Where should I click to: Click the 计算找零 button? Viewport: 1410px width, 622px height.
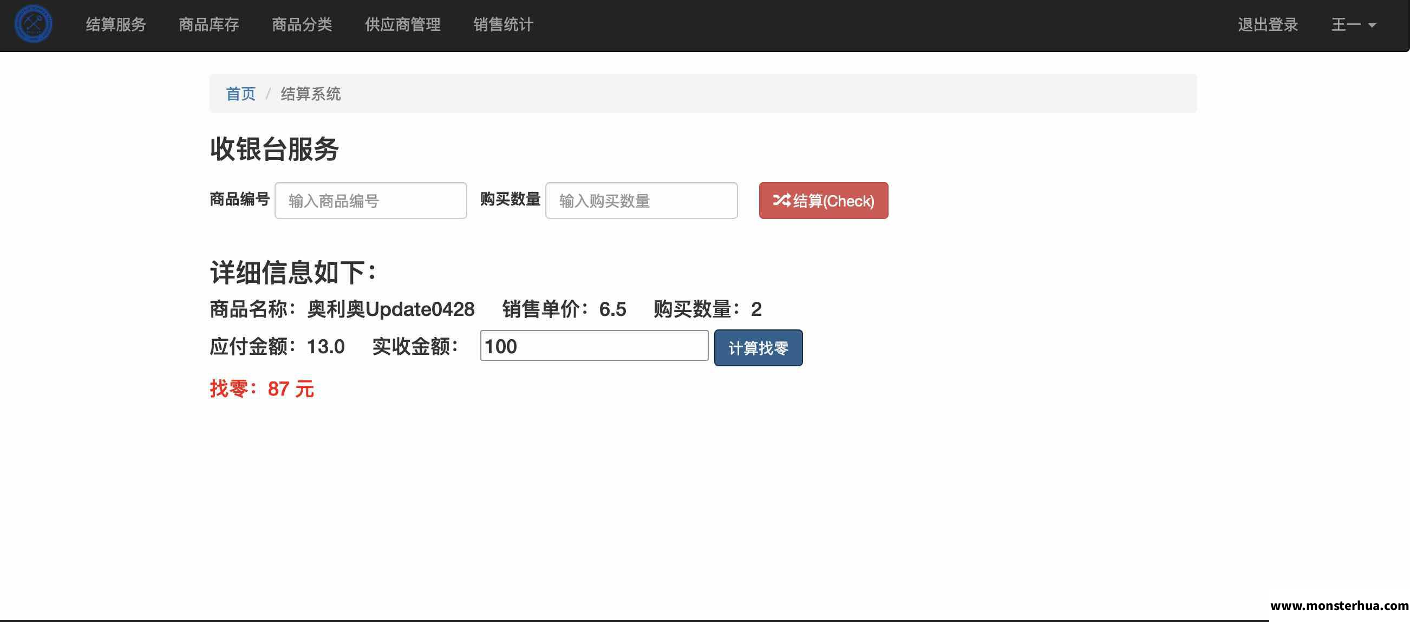pyautogui.click(x=758, y=348)
